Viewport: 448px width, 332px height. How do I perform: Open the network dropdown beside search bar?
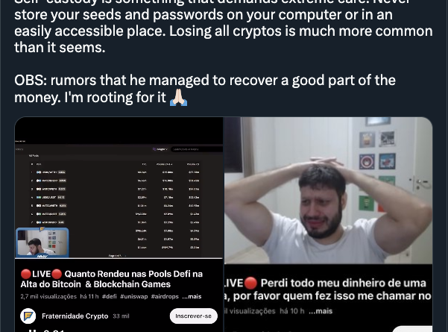tap(160, 149)
